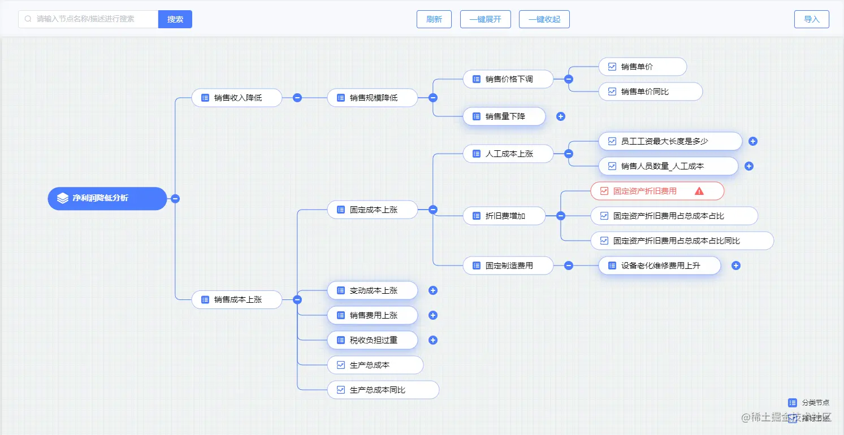Click the search magnifier icon in the search box
Screen dimensions: 844x435
(28, 19)
